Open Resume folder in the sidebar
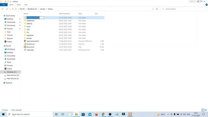 tap(10, 38)
